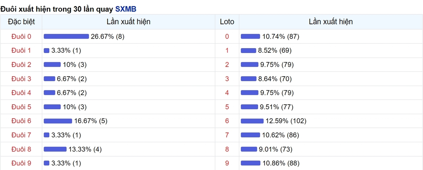This screenshot has height=170, width=423.
Task: Click the Loto 0 bar showing 10.74%
Action: pyautogui.click(x=250, y=37)
